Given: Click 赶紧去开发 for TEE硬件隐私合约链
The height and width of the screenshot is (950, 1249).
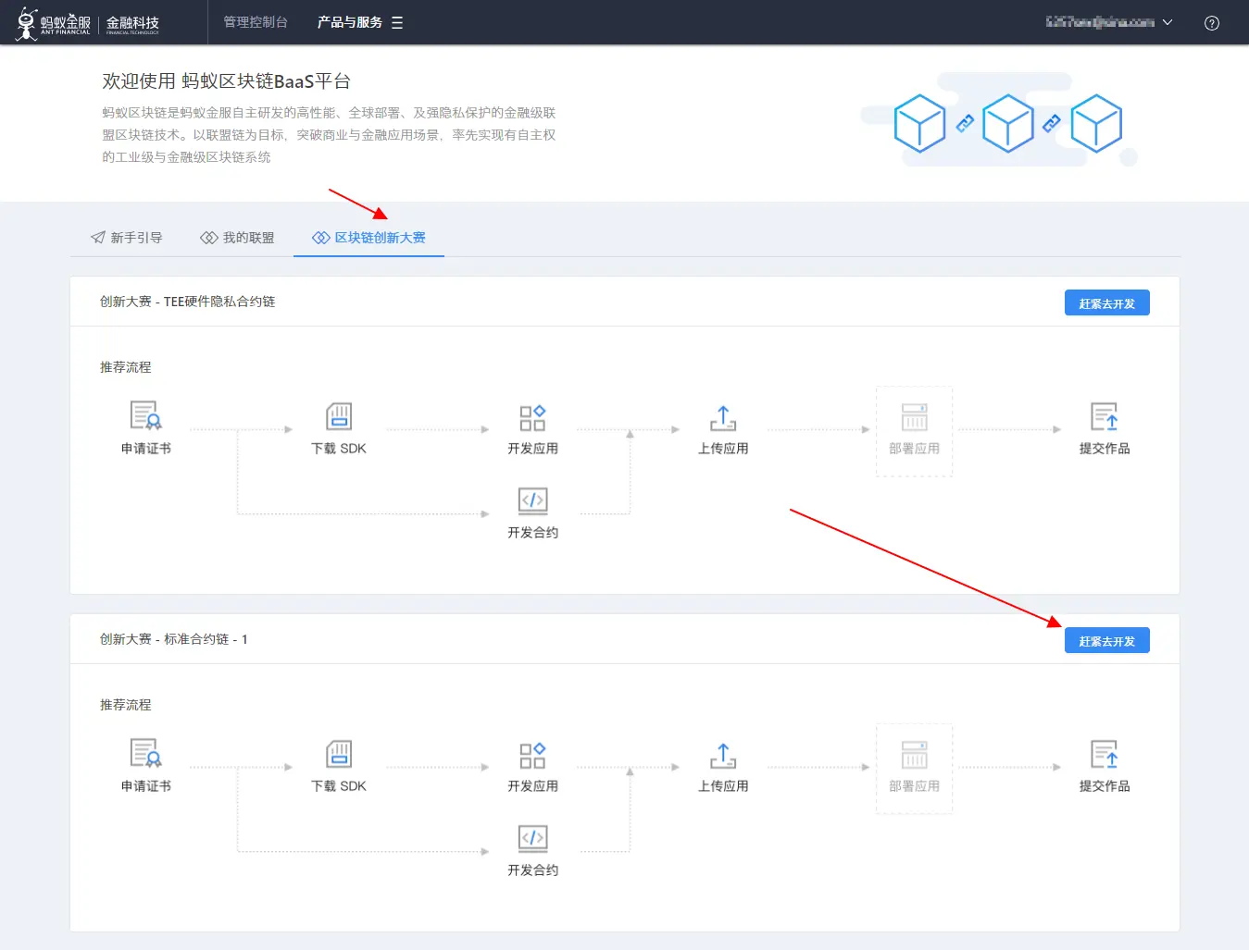Looking at the screenshot, I should click(x=1106, y=303).
